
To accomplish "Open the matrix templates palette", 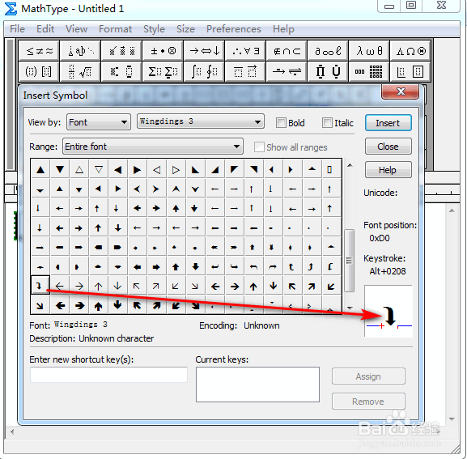I will [369, 71].
